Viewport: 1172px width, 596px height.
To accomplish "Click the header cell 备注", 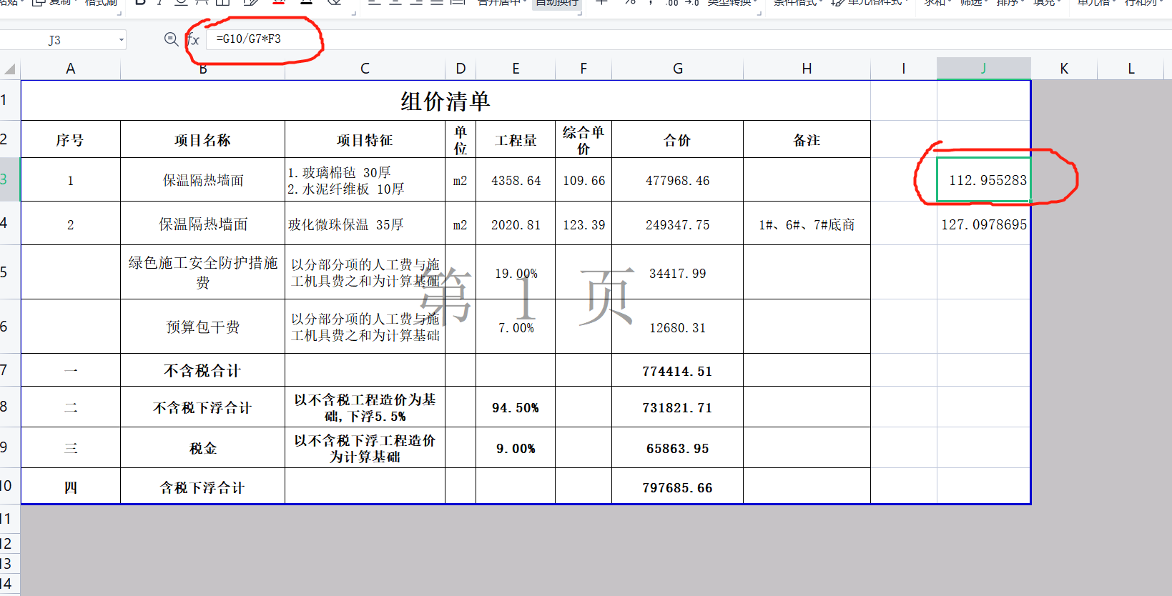I will (x=807, y=140).
